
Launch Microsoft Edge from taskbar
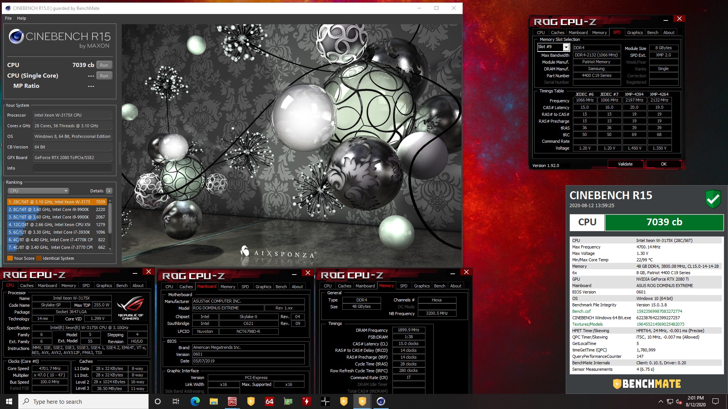pos(195,401)
